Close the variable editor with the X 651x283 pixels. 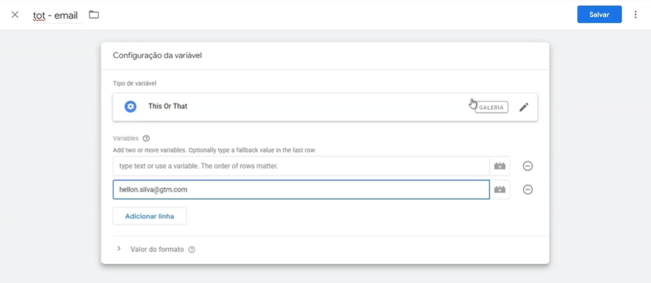(x=15, y=15)
